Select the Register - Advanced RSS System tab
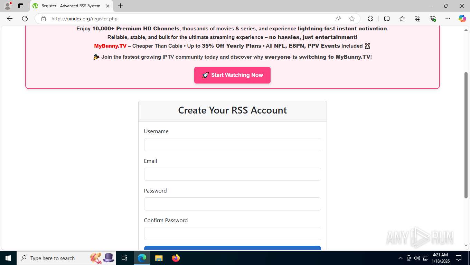The height and width of the screenshot is (265, 470). 71,6
